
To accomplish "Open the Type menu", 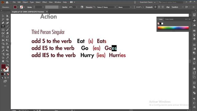I will pyautogui.click(x=32, y=2).
